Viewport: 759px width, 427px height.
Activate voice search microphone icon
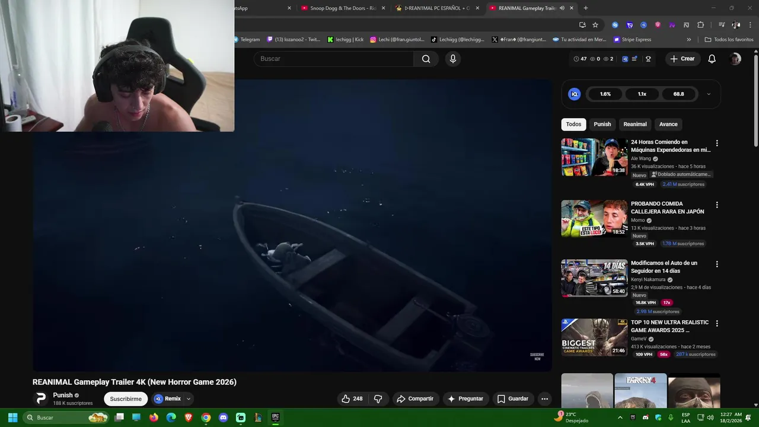point(453,59)
